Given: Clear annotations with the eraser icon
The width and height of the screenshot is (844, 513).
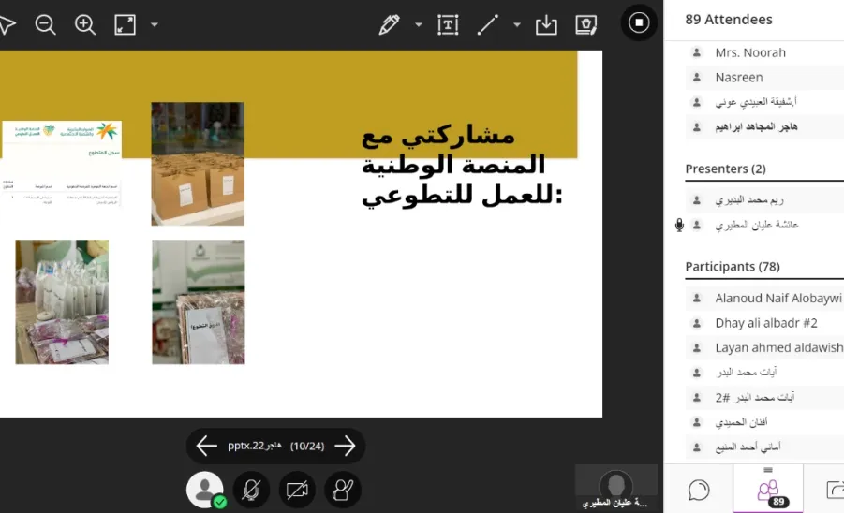Looking at the screenshot, I should pos(585,24).
